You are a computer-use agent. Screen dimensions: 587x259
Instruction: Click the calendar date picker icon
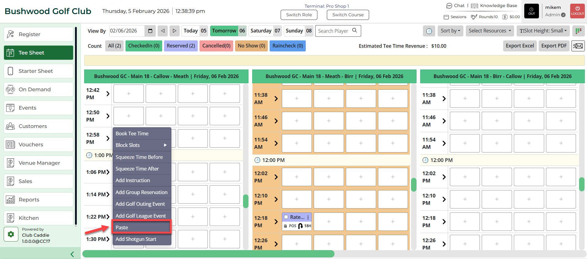point(150,31)
